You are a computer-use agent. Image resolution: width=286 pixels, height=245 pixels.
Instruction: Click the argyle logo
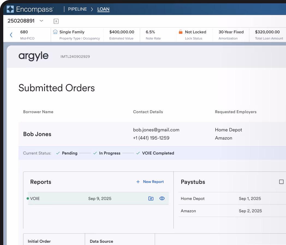pos(33,56)
